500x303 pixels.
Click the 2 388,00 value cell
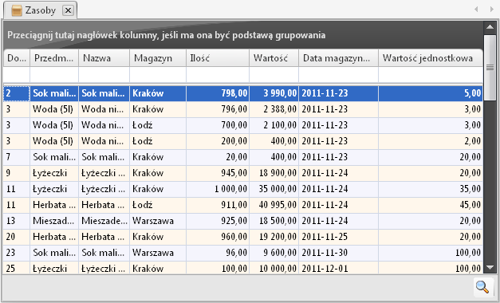[274, 109]
